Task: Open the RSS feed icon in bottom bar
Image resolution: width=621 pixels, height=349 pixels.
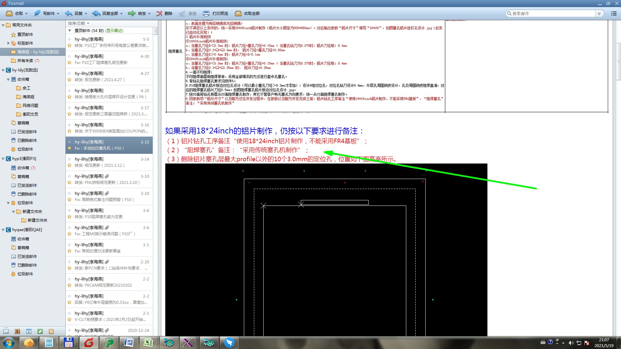Action: click(51, 331)
